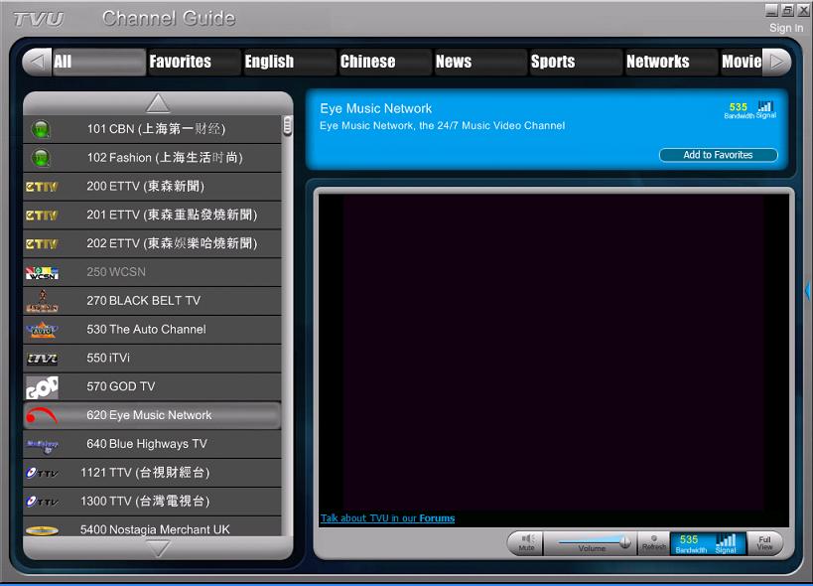Viewport: 813px width, 586px height.
Task: Click the GOD TV channel logo
Action: pos(43,386)
